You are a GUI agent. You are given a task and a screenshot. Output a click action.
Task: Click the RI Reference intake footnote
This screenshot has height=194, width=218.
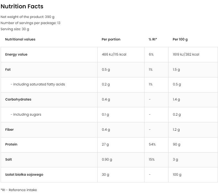pyautogui.click(x=19, y=190)
